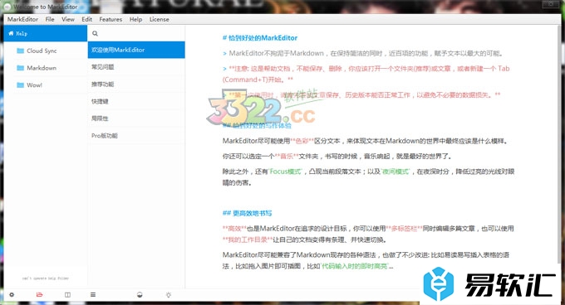The height and width of the screenshot is (305, 565).
Task: Open the View menu
Action: click(x=68, y=19)
